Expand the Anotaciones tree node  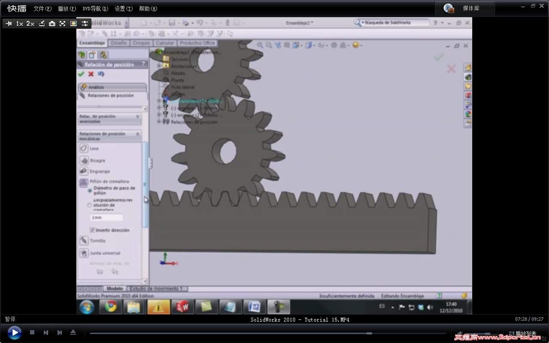coord(159,66)
